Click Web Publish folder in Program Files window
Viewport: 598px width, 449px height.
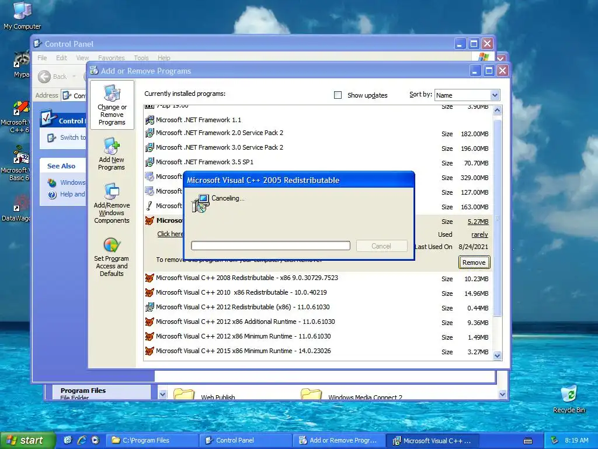204,395
